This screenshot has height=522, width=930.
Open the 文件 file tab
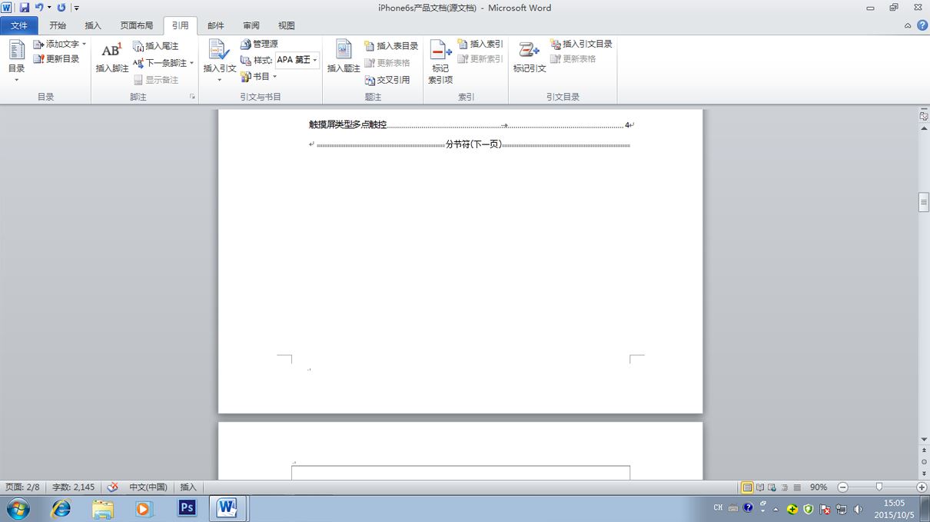19,25
